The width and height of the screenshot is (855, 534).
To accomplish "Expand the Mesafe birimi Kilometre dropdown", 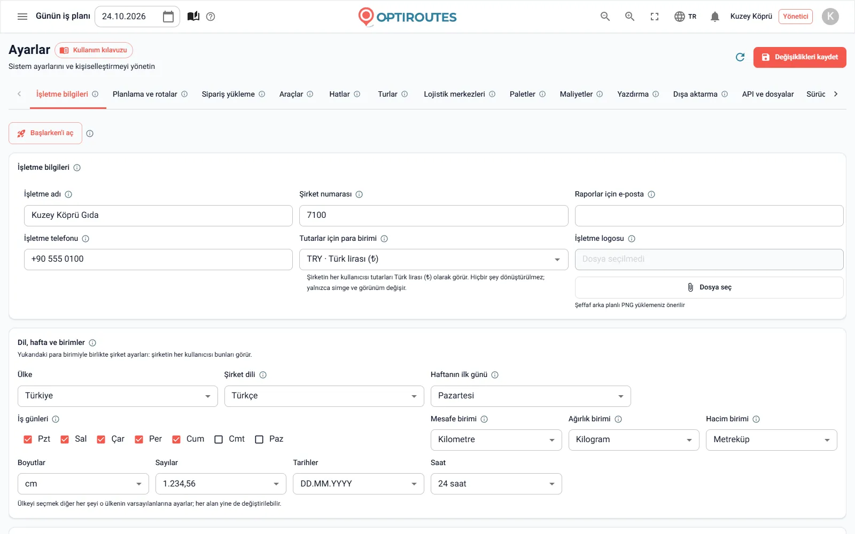I will click(496, 440).
